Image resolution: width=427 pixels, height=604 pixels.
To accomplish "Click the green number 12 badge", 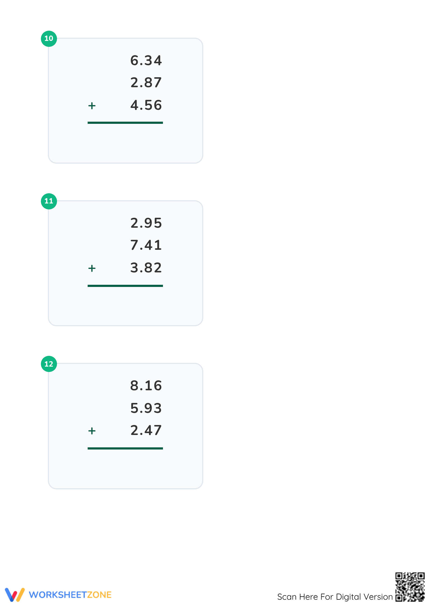I will click(49, 364).
